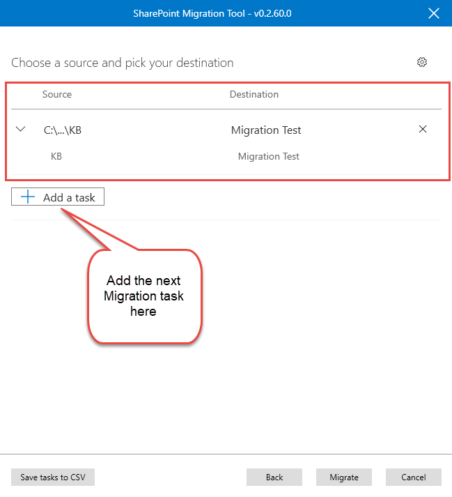The image size is (452, 497).
Task: Open the settings gear icon
Action: click(x=421, y=62)
